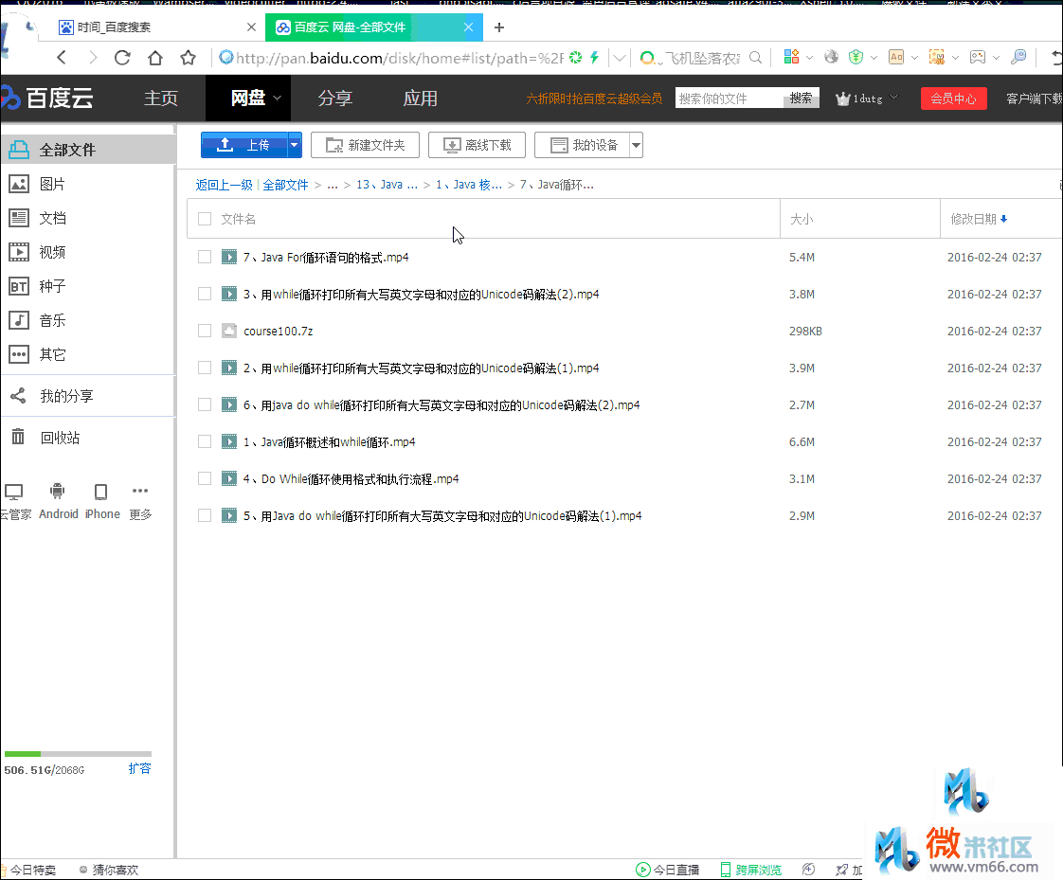Click the 更多 three-dot icon

click(140, 490)
